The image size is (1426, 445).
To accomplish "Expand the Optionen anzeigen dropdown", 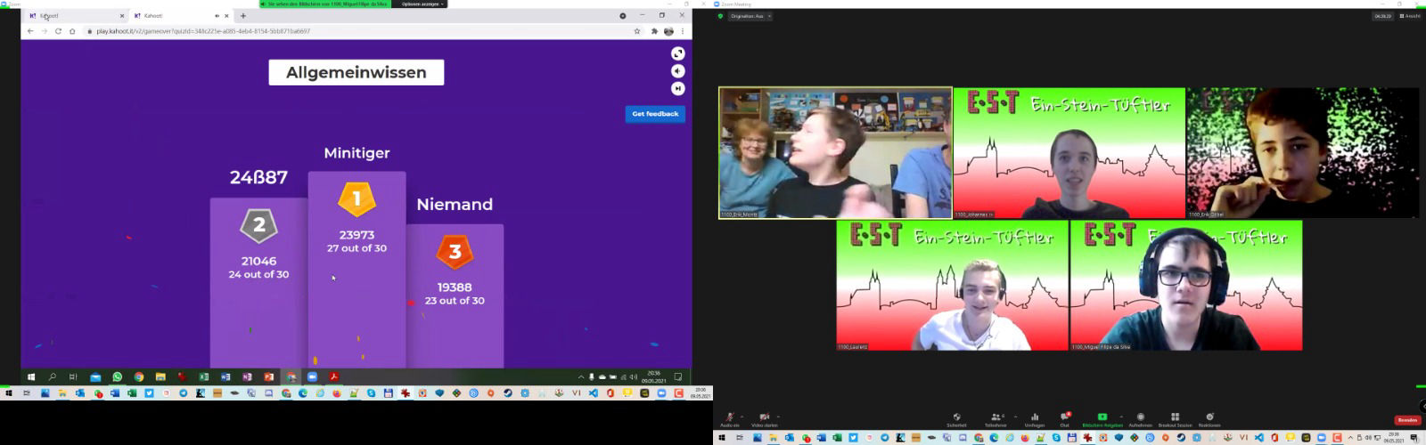I will coord(422,4).
